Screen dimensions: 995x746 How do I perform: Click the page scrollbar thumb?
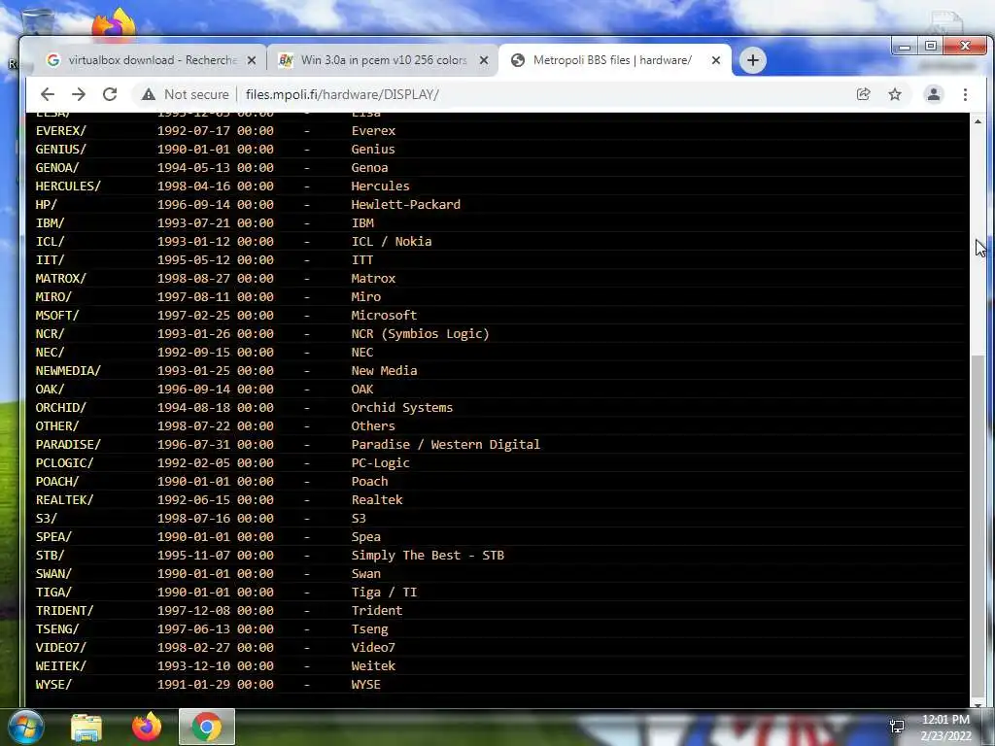click(978, 526)
